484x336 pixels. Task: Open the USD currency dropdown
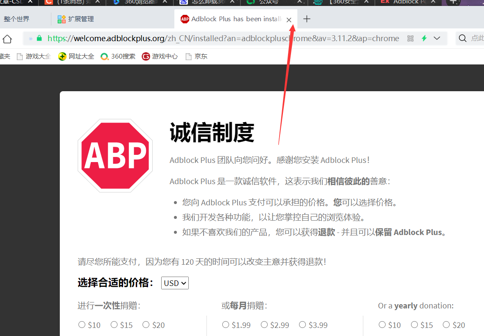175,283
